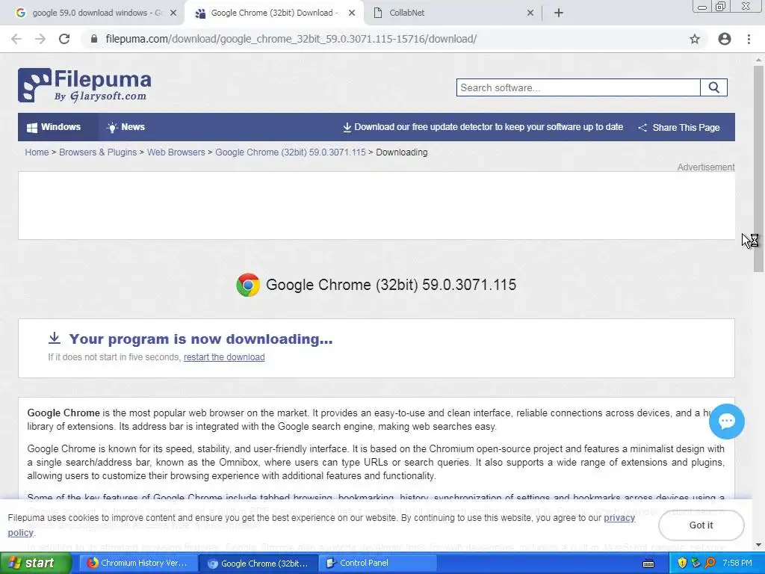Image resolution: width=765 pixels, height=574 pixels.
Task: Close the CollabNet tab
Action: click(x=530, y=13)
